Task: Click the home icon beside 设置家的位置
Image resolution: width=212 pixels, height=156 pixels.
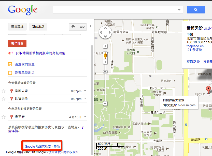Action: click(x=10, y=64)
